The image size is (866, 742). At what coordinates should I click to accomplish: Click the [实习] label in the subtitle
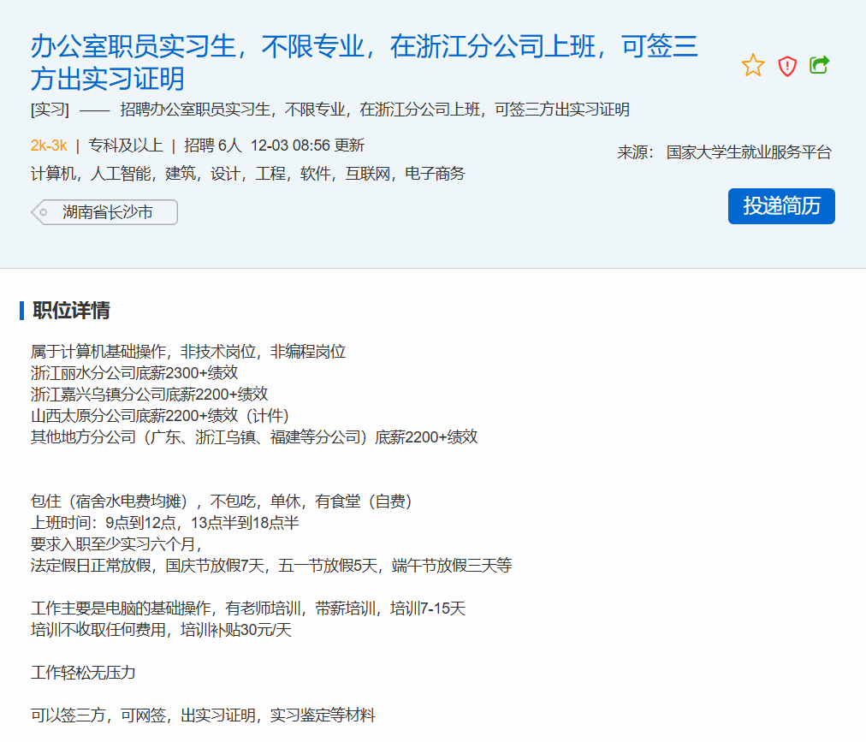click(50, 110)
